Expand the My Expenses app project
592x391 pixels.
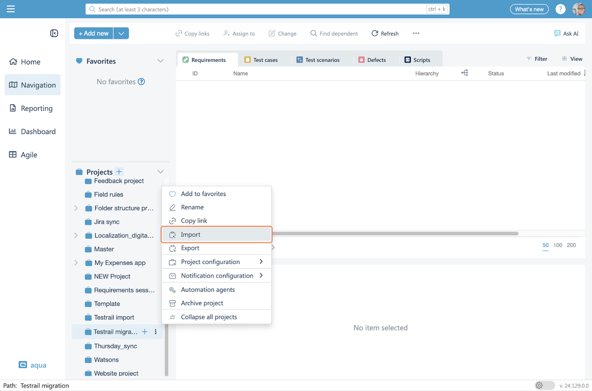pyautogui.click(x=76, y=263)
